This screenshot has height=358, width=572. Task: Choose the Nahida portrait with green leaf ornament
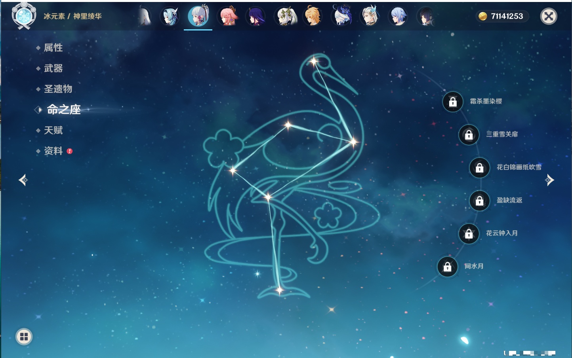(285, 16)
